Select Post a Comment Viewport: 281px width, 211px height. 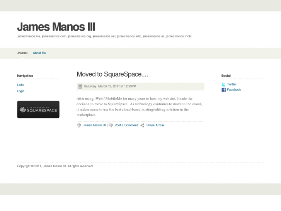pyautogui.click(x=126, y=125)
